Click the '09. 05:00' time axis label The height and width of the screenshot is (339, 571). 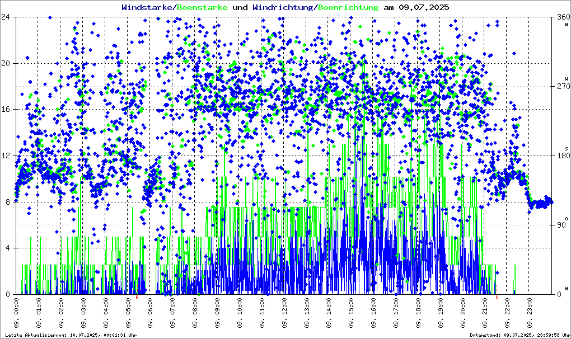128,313
